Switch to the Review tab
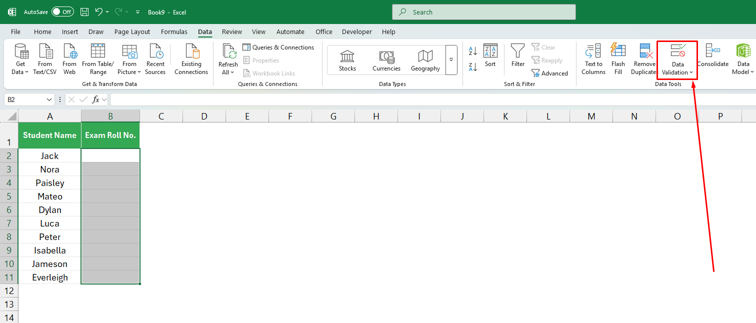 click(232, 31)
